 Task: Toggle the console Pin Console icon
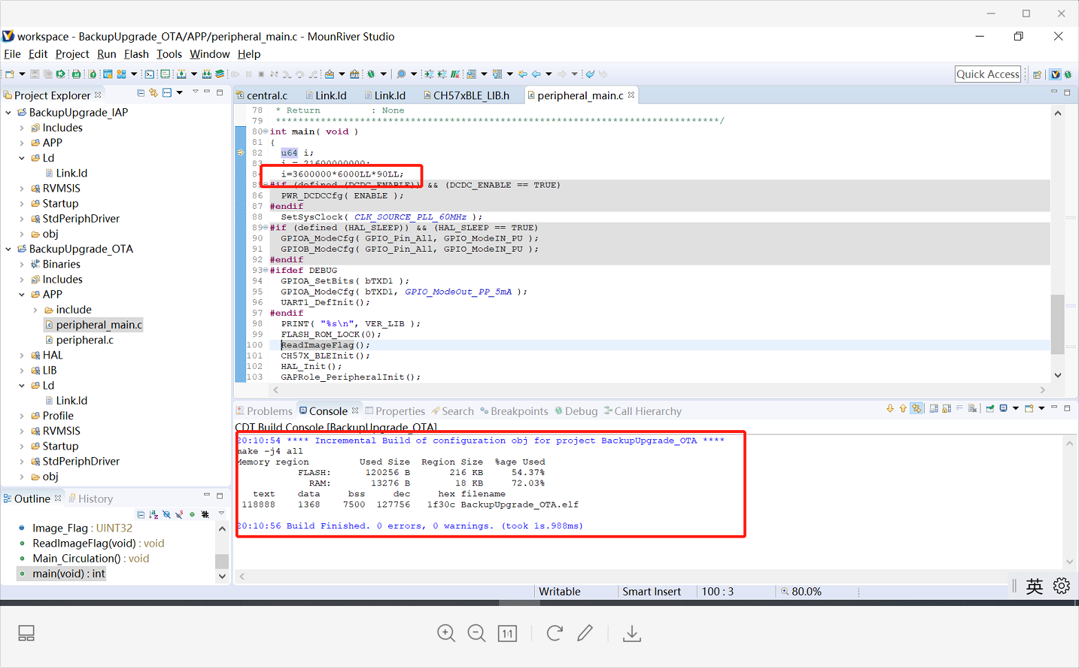(990, 408)
